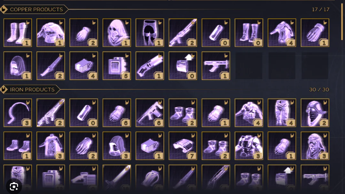Screen dimensions: 345x194
Task: Select the copper upgrade item with up arrow
Action: tap(183, 65)
